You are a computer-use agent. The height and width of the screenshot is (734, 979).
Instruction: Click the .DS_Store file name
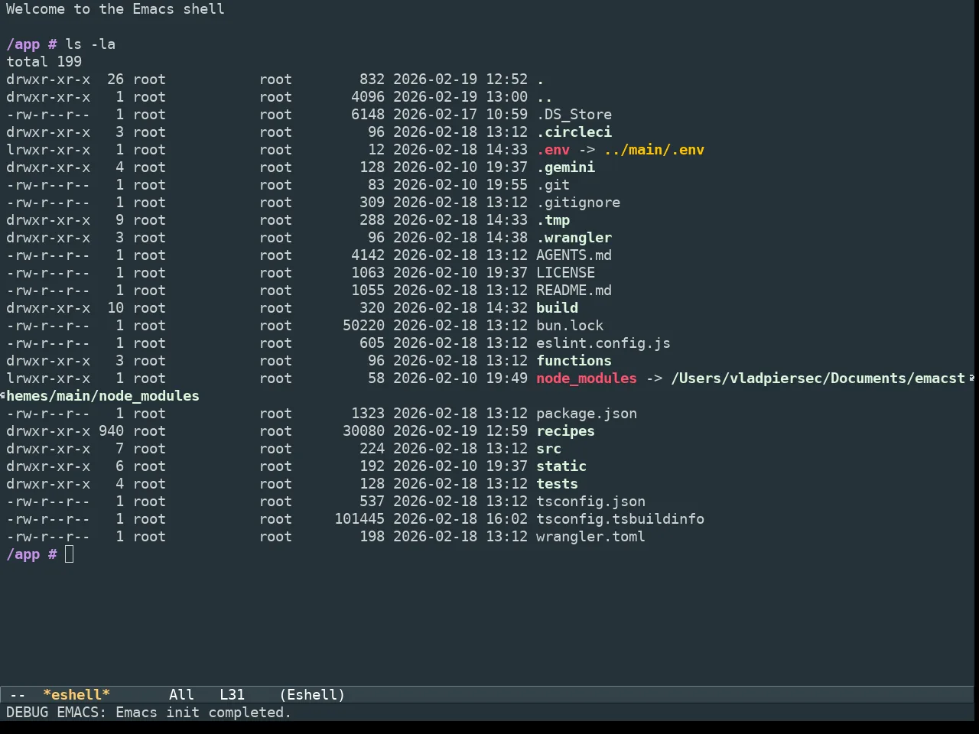click(574, 115)
